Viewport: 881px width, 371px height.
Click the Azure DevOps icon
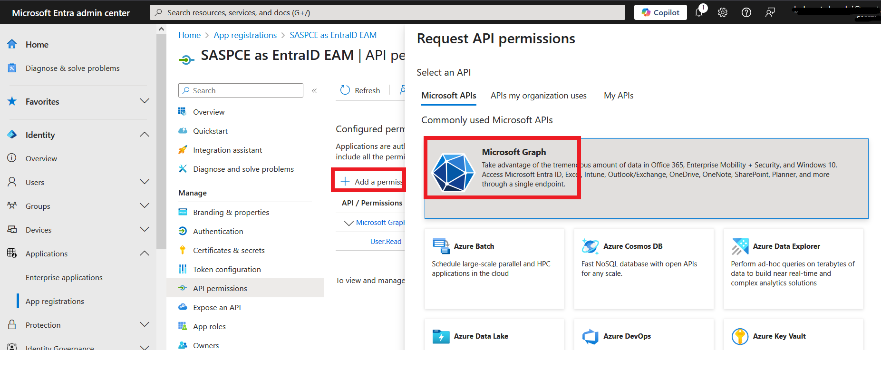590,336
